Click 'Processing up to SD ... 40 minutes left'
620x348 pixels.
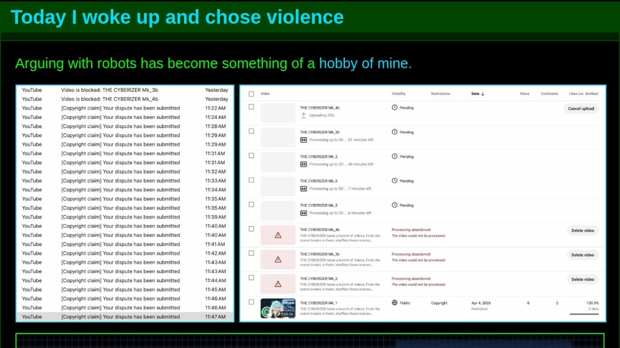pyautogui.click(x=341, y=164)
